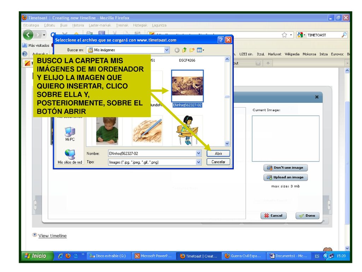The width and height of the screenshot is (362, 272).
Task: Click the Abrir button
Action: click(218, 153)
